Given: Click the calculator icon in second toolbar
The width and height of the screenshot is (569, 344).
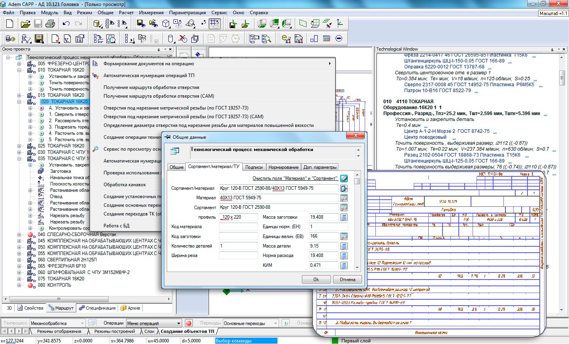Looking at the screenshot, I should [x=326, y=39].
